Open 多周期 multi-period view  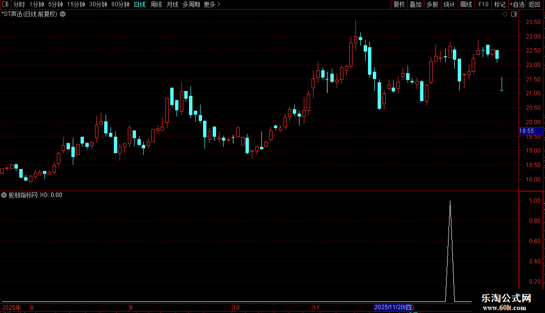(x=191, y=4)
